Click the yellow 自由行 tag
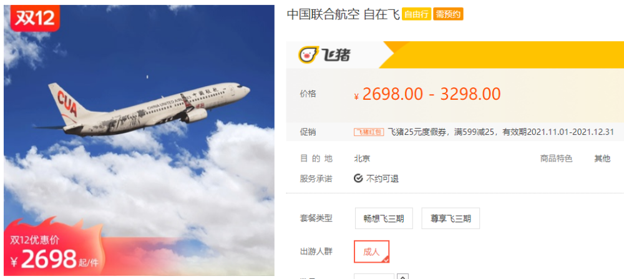624x279 pixels. [416, 14]
